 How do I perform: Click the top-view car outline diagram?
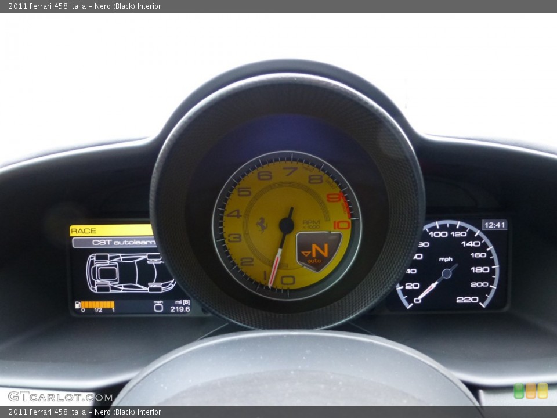click(x=131, y=273)
